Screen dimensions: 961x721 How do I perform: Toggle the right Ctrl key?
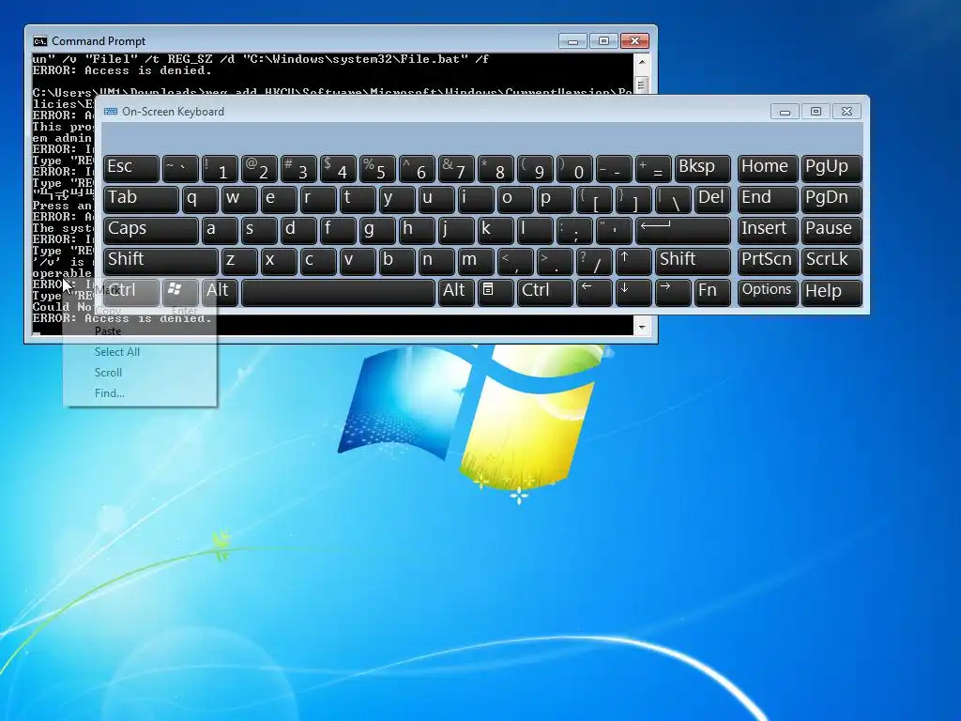click(545, 292)
